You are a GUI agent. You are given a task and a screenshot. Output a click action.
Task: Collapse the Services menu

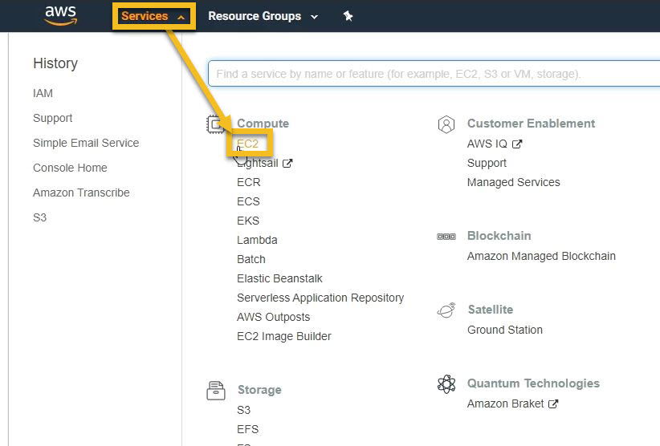pyautogui.click(x=153, y=16)
